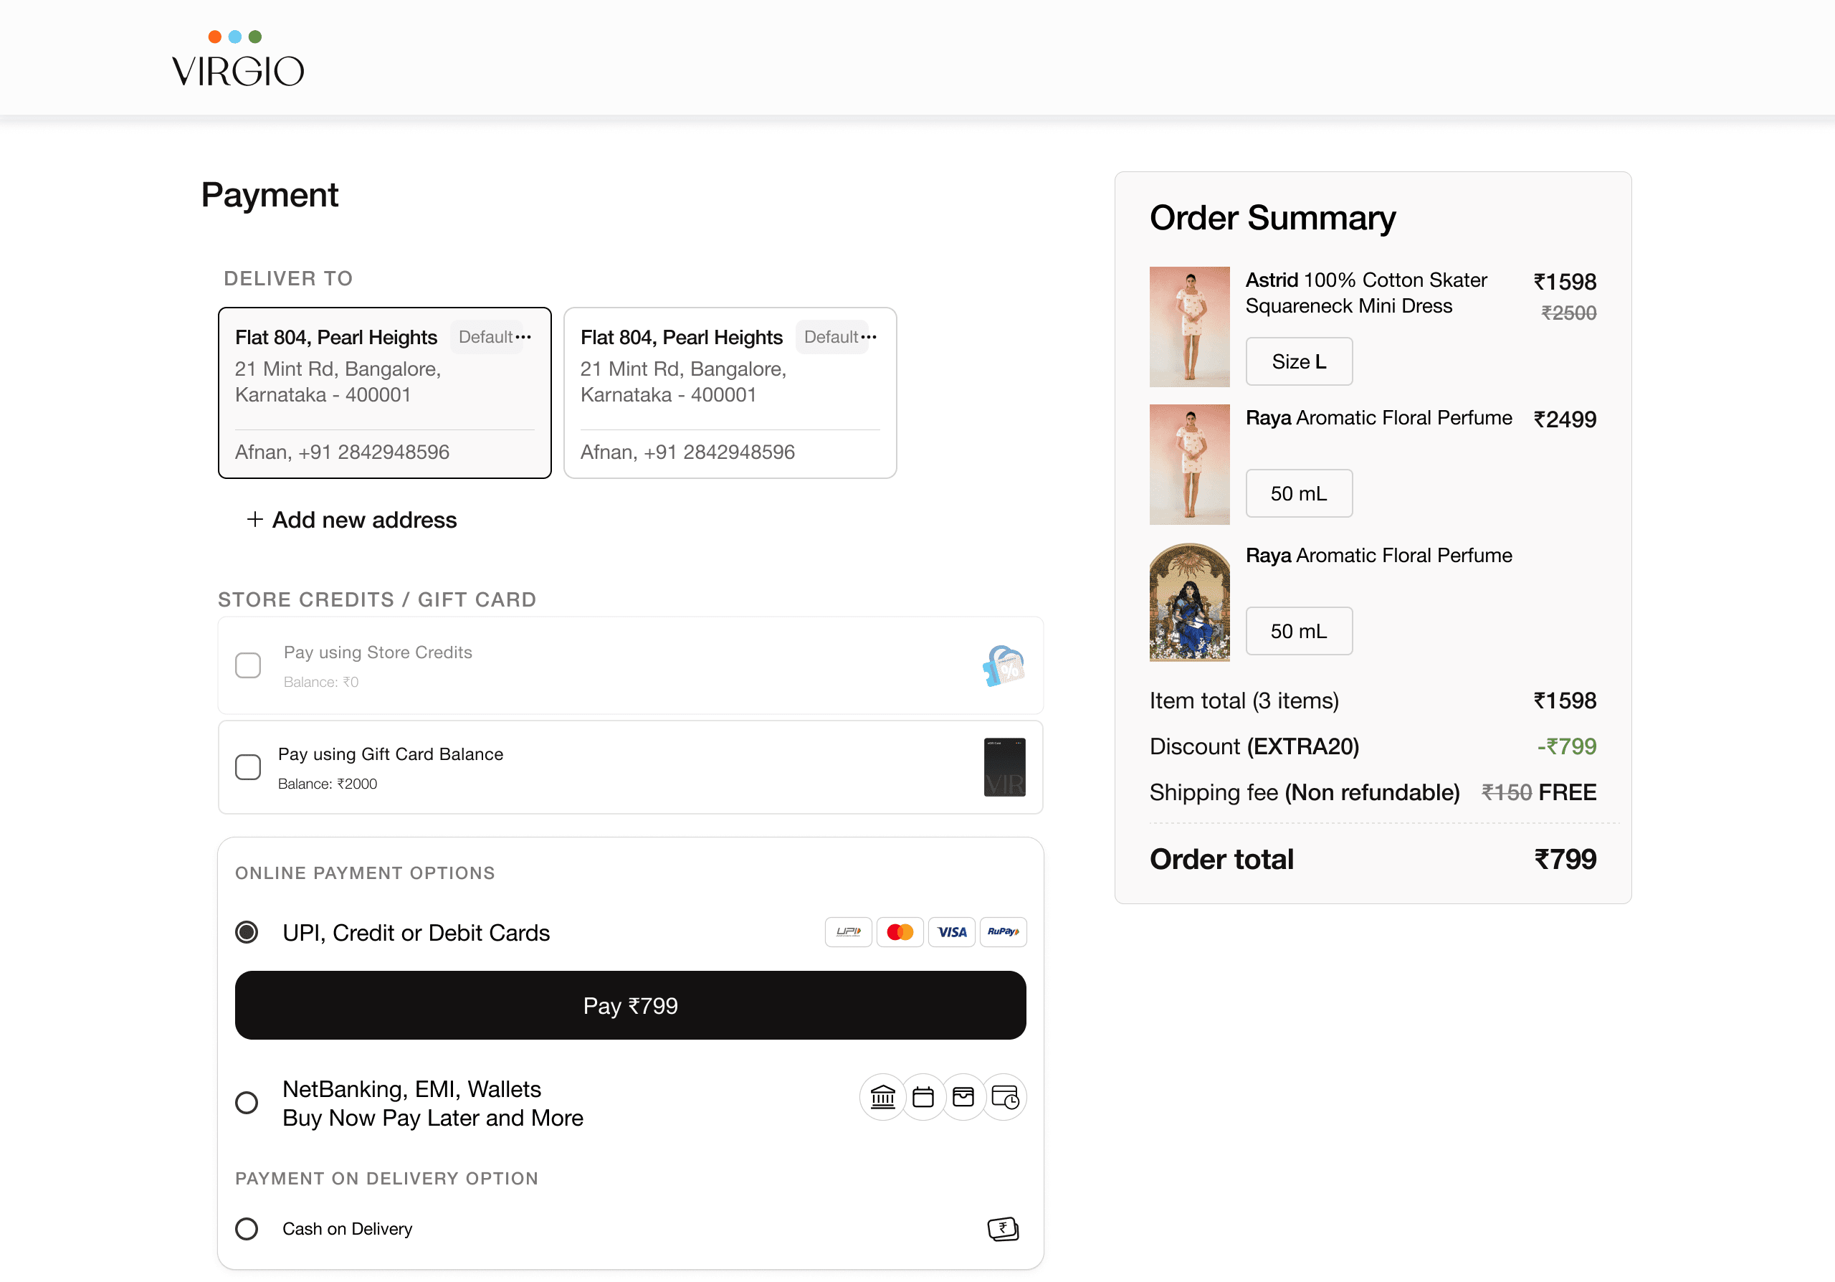Screen dimensions: 1835x1282
Task: Click the store credits coupon icon
Action: click(x=1004, y=666)
